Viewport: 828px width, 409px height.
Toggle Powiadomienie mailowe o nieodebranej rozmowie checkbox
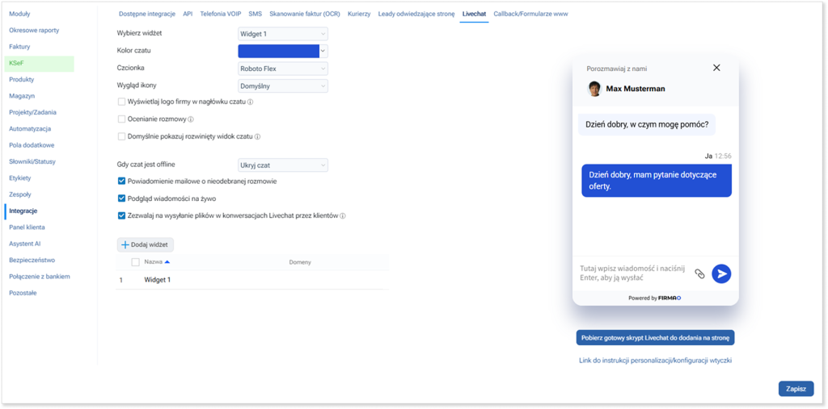click(x=122, y=182)
